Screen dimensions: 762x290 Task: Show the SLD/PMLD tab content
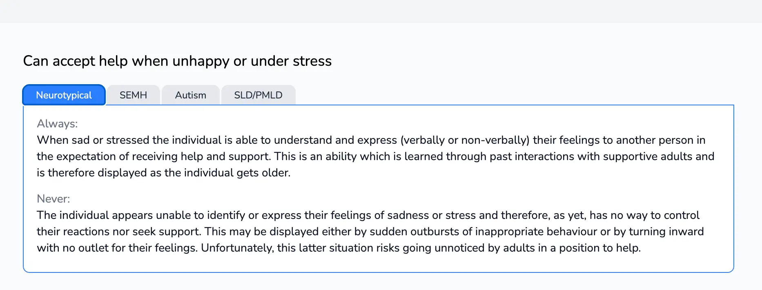point(258,95)
